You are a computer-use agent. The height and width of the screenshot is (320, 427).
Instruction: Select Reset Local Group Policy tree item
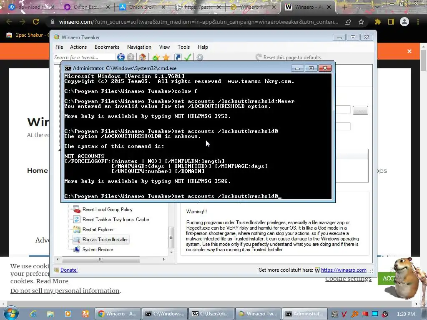tap(107, 210)
